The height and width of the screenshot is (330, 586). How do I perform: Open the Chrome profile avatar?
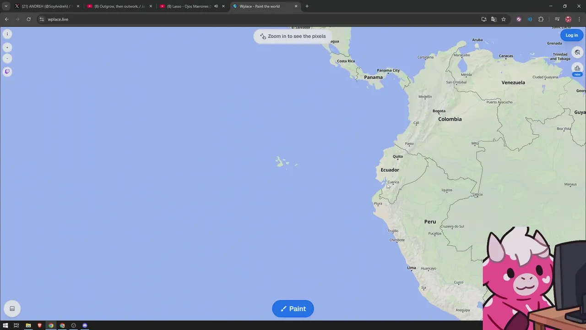click(568, 19)
